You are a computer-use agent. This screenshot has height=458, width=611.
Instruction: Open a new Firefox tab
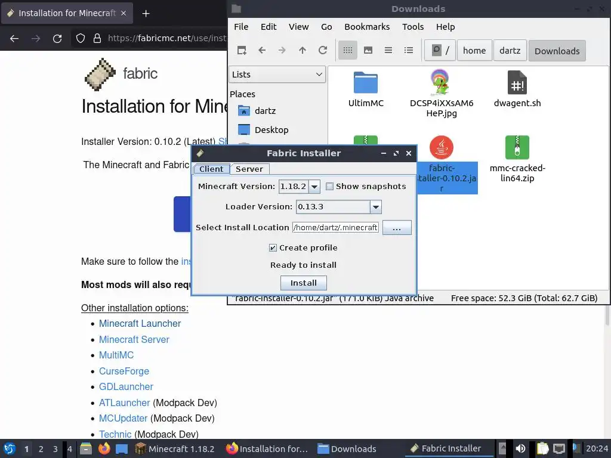pyautogui.click(x=146, y=13)
